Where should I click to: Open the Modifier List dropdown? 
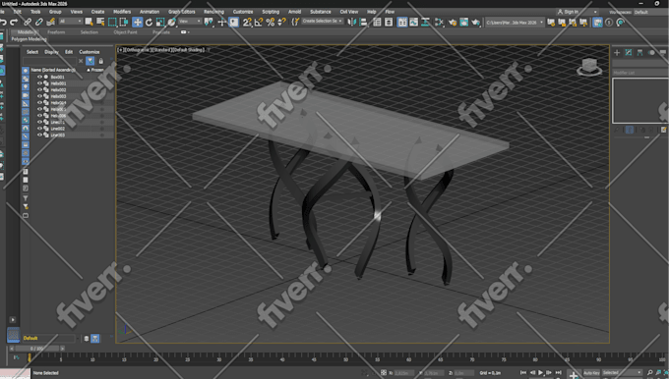point(640,73)
